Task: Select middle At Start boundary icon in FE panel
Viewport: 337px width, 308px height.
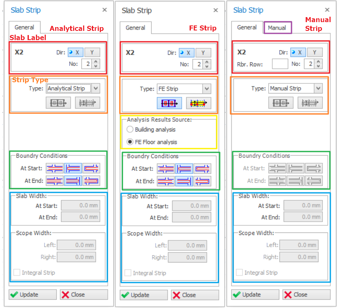Action: tap(184, 169)
